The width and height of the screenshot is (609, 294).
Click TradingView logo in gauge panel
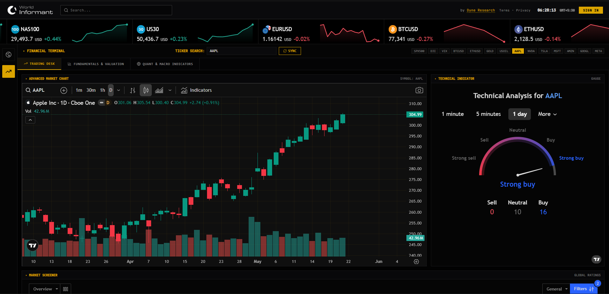(597, 259)
